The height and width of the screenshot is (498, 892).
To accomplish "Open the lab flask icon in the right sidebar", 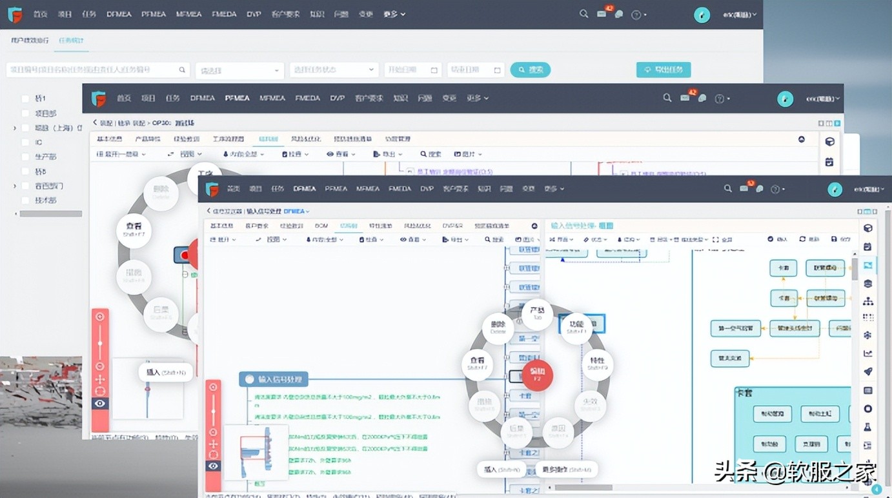I will coord(867,426).
